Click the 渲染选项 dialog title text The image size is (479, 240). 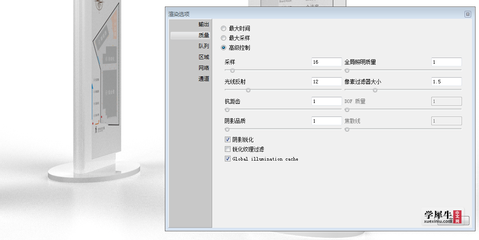click(179, 14)
